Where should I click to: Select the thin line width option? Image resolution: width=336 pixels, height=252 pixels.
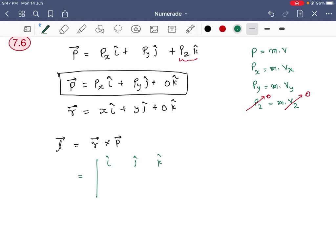[x=252, y=29]
